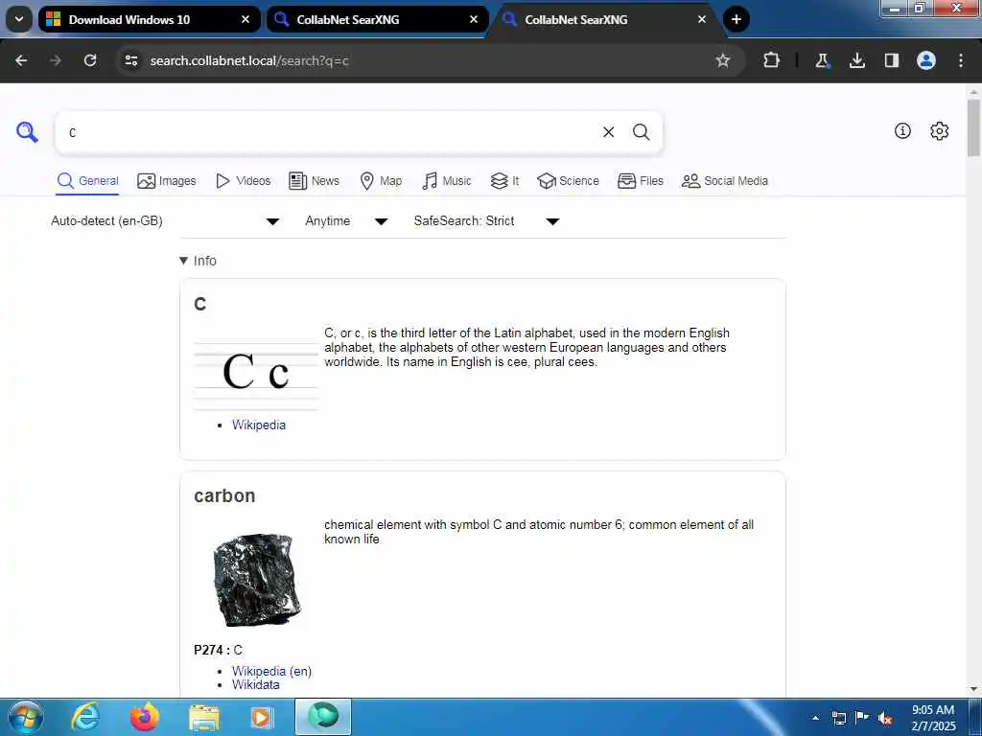Screen dimensions: 982x736
Task: Open Action Center flag tray icon
Action: (862, 717)
